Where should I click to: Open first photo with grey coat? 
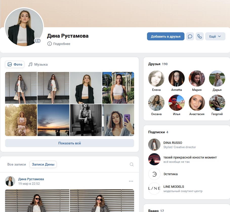click(21, 88)
